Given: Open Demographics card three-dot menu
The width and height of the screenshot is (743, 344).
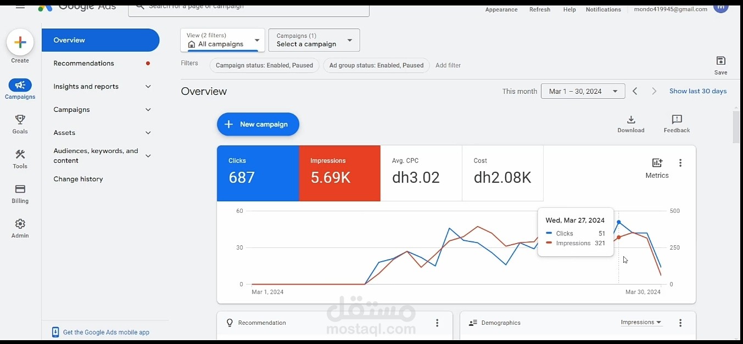Looking at the screenshot, I should pos(680,323).
